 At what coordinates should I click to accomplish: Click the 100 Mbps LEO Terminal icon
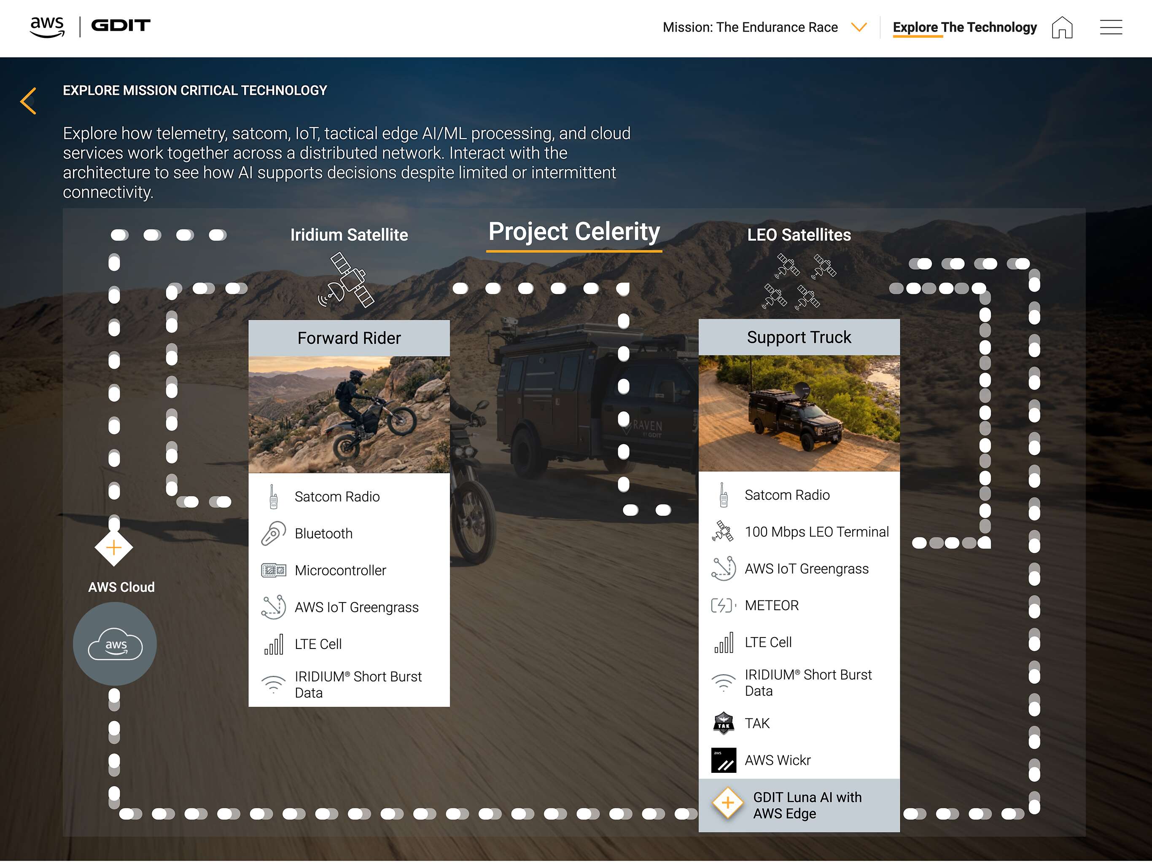pyautogui.click(x=724, y=531)
